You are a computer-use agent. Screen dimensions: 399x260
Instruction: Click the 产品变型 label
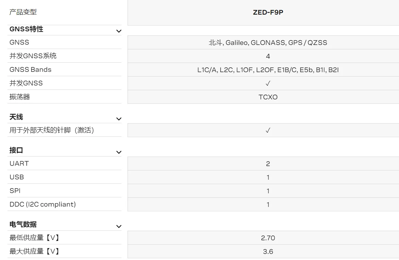23,12
